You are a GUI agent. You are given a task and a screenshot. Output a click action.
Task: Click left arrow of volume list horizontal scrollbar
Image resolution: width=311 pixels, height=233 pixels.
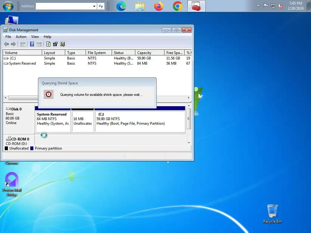pos(5,98)
